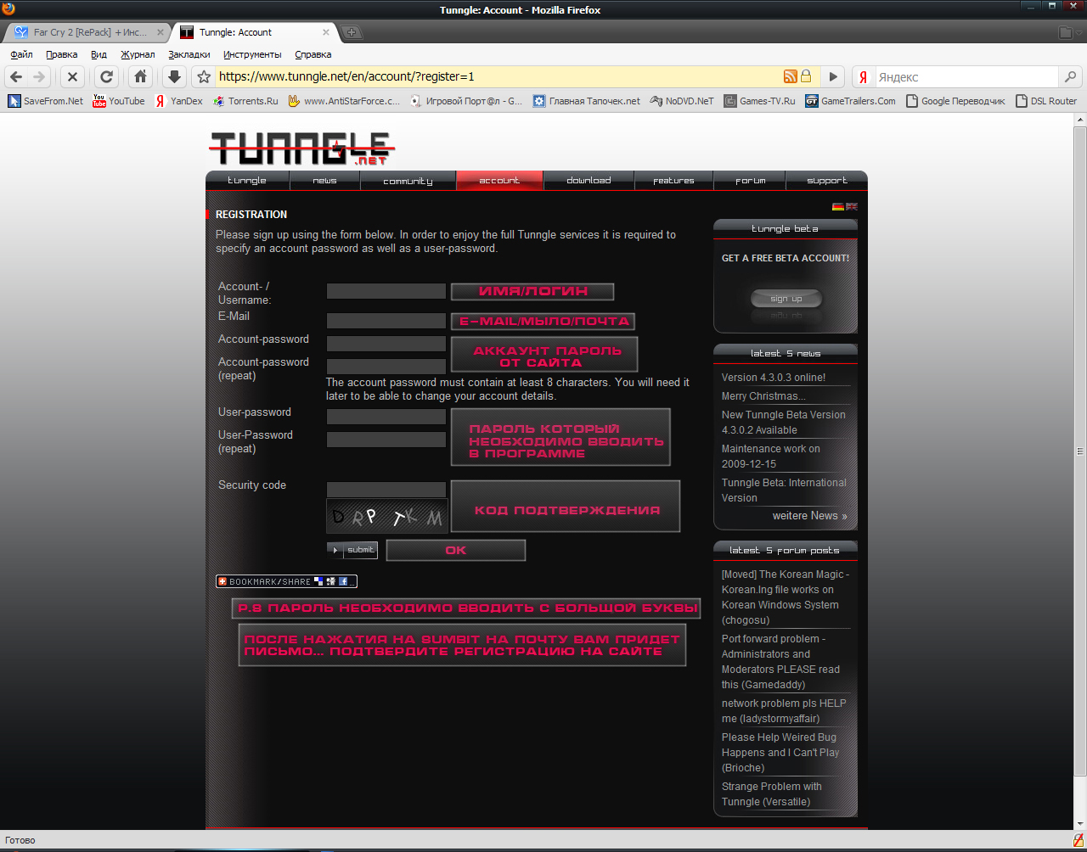The height and width of the screenshot is (852, 1087).
Task: Click the bookmark star icon beside URL
Action: pyautogui.click(x=204, y=76)
